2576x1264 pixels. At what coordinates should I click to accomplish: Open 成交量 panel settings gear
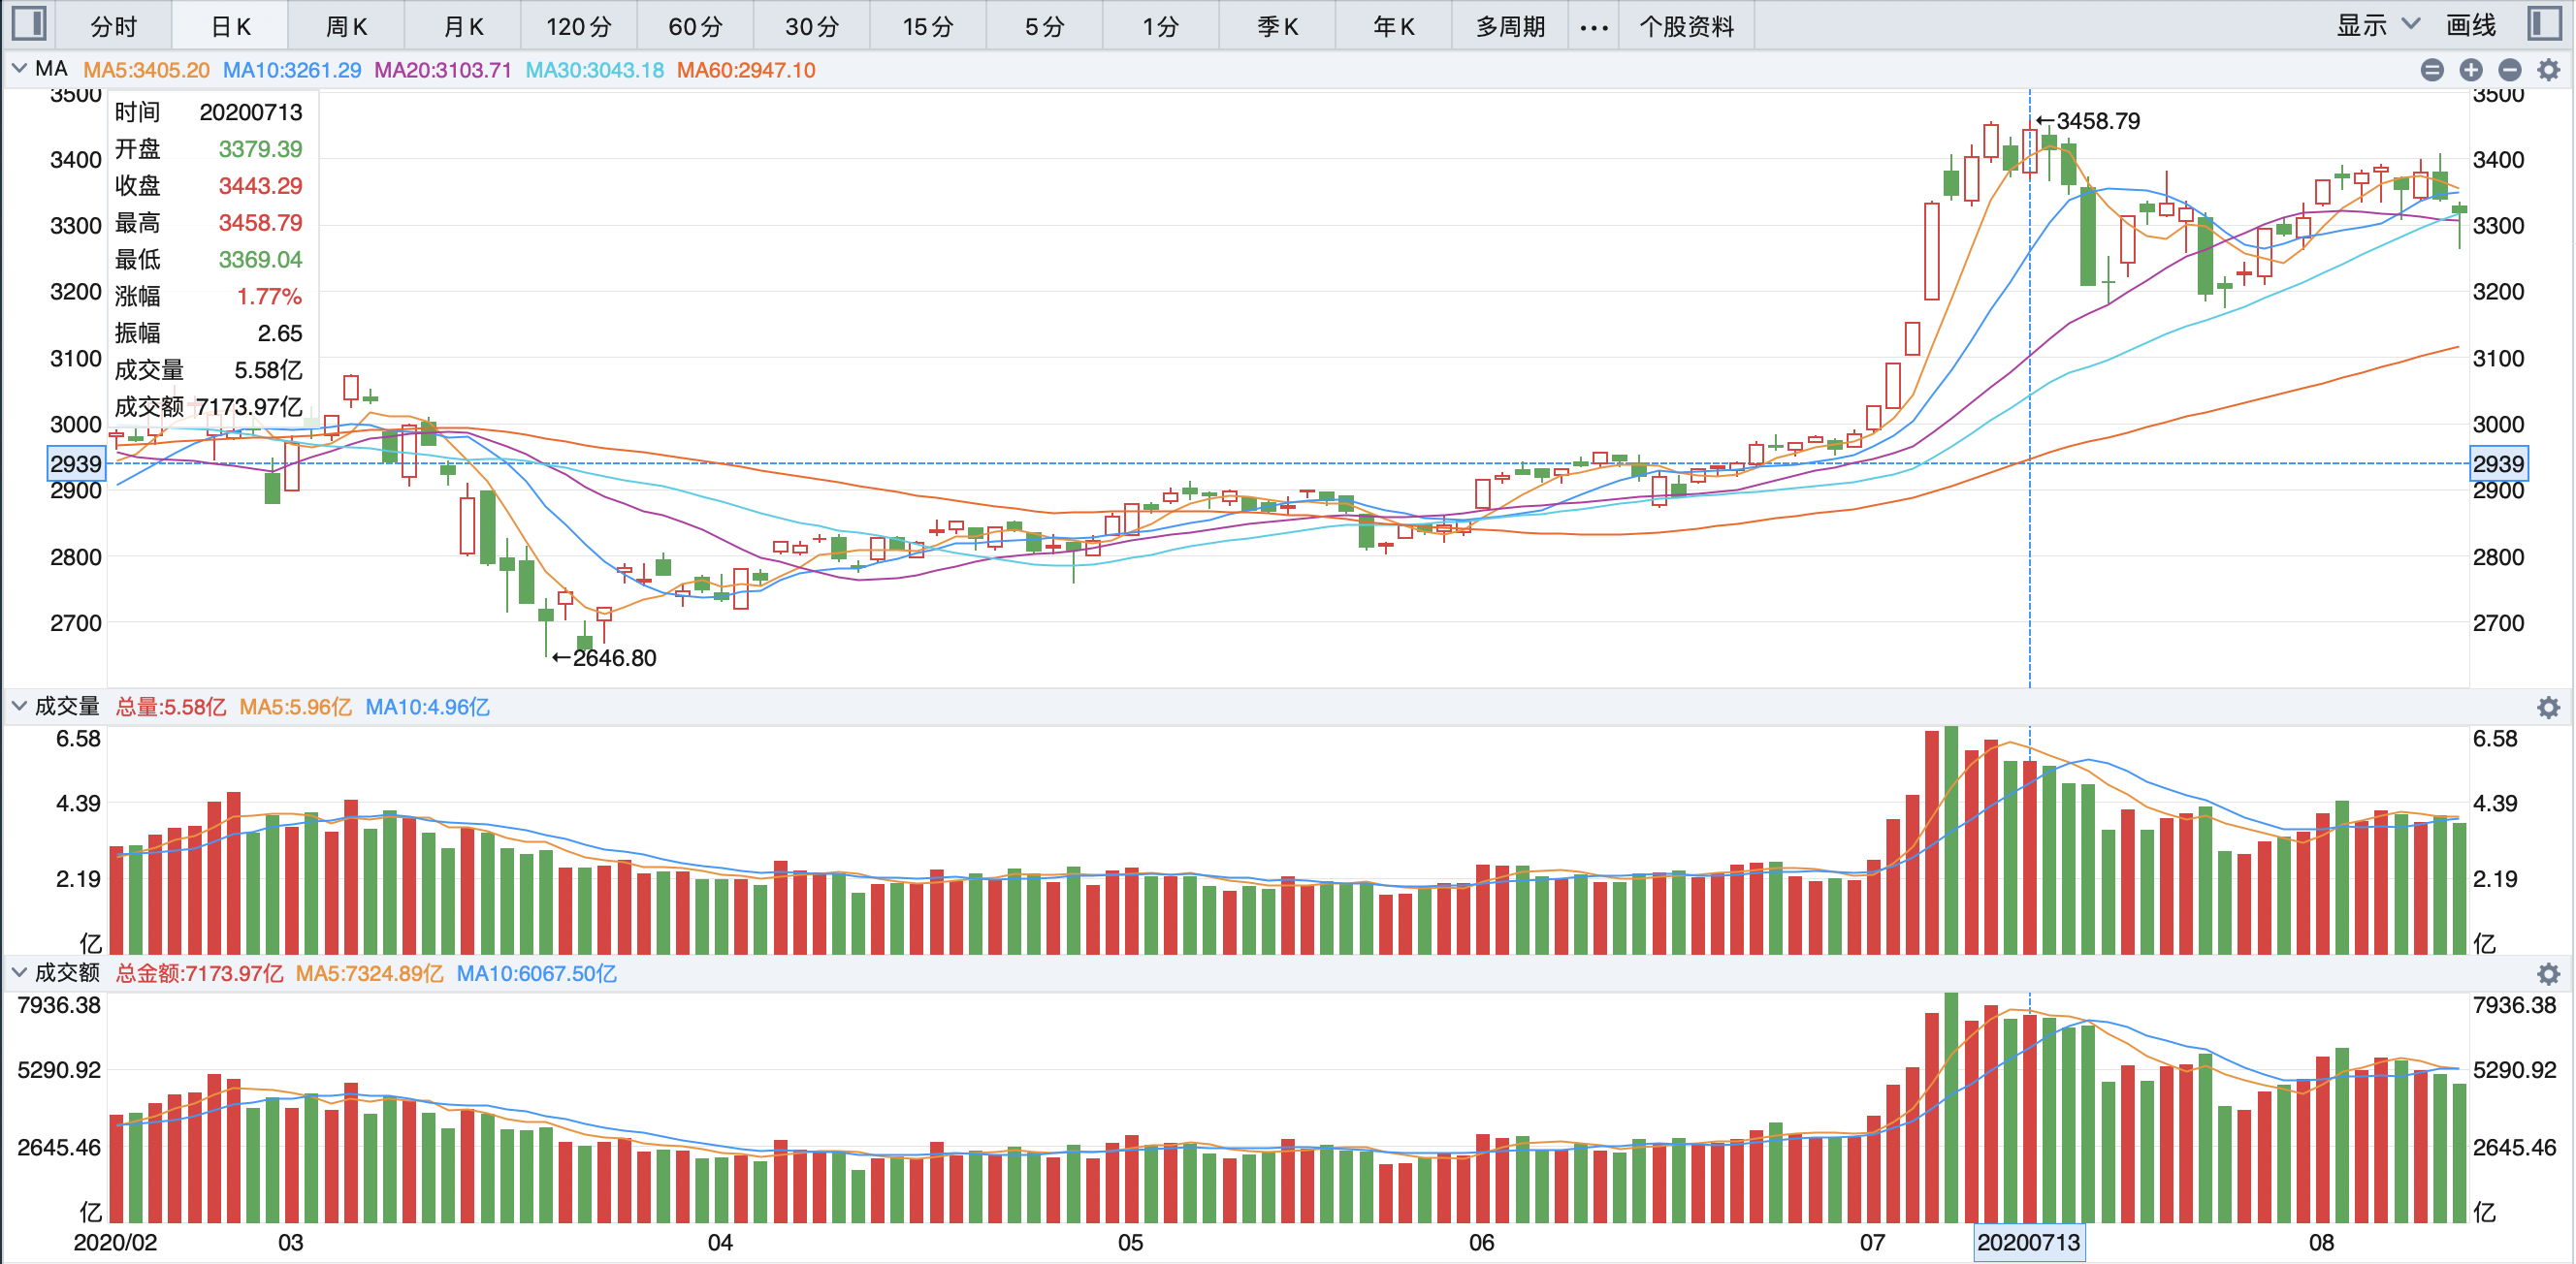[2548, 708]
